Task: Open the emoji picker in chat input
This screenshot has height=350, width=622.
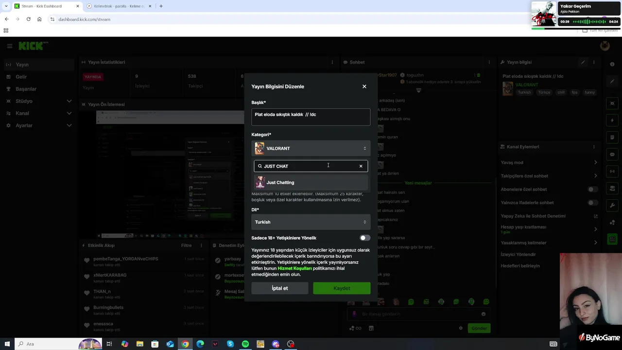Action: [x=484, y=314]
